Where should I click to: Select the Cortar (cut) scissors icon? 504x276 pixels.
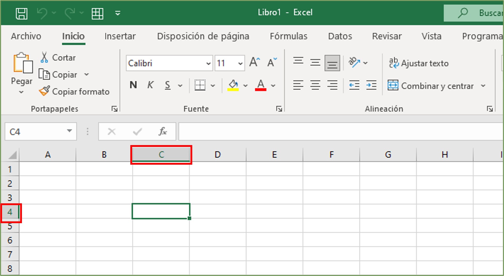pos(44,57)
